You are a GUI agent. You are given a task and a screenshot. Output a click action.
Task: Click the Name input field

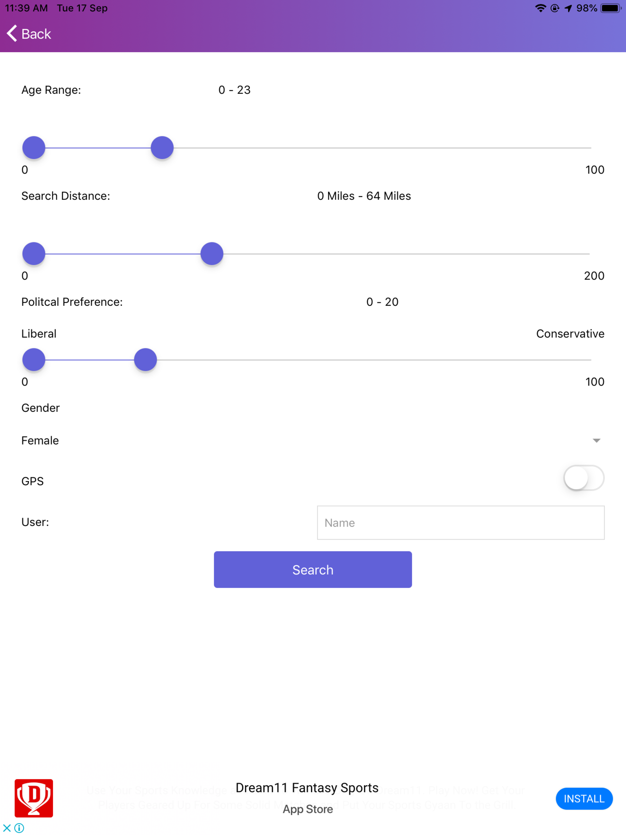point(461,523)
